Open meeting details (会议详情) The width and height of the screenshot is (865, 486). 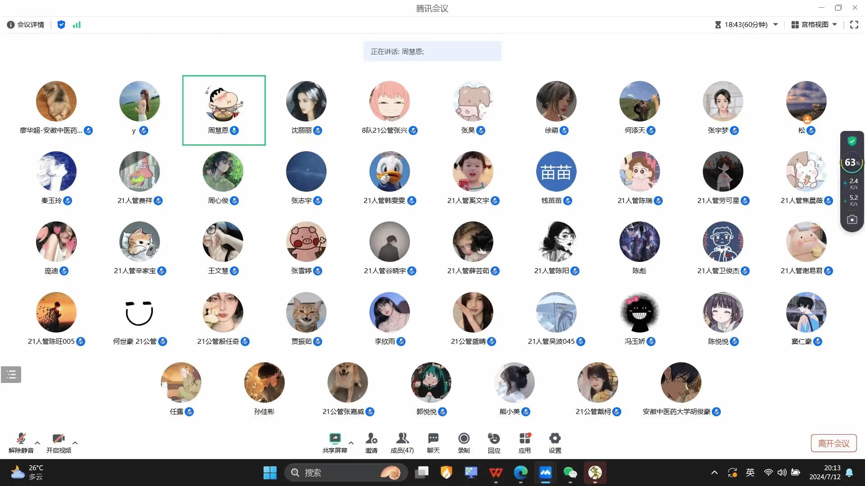26,25
